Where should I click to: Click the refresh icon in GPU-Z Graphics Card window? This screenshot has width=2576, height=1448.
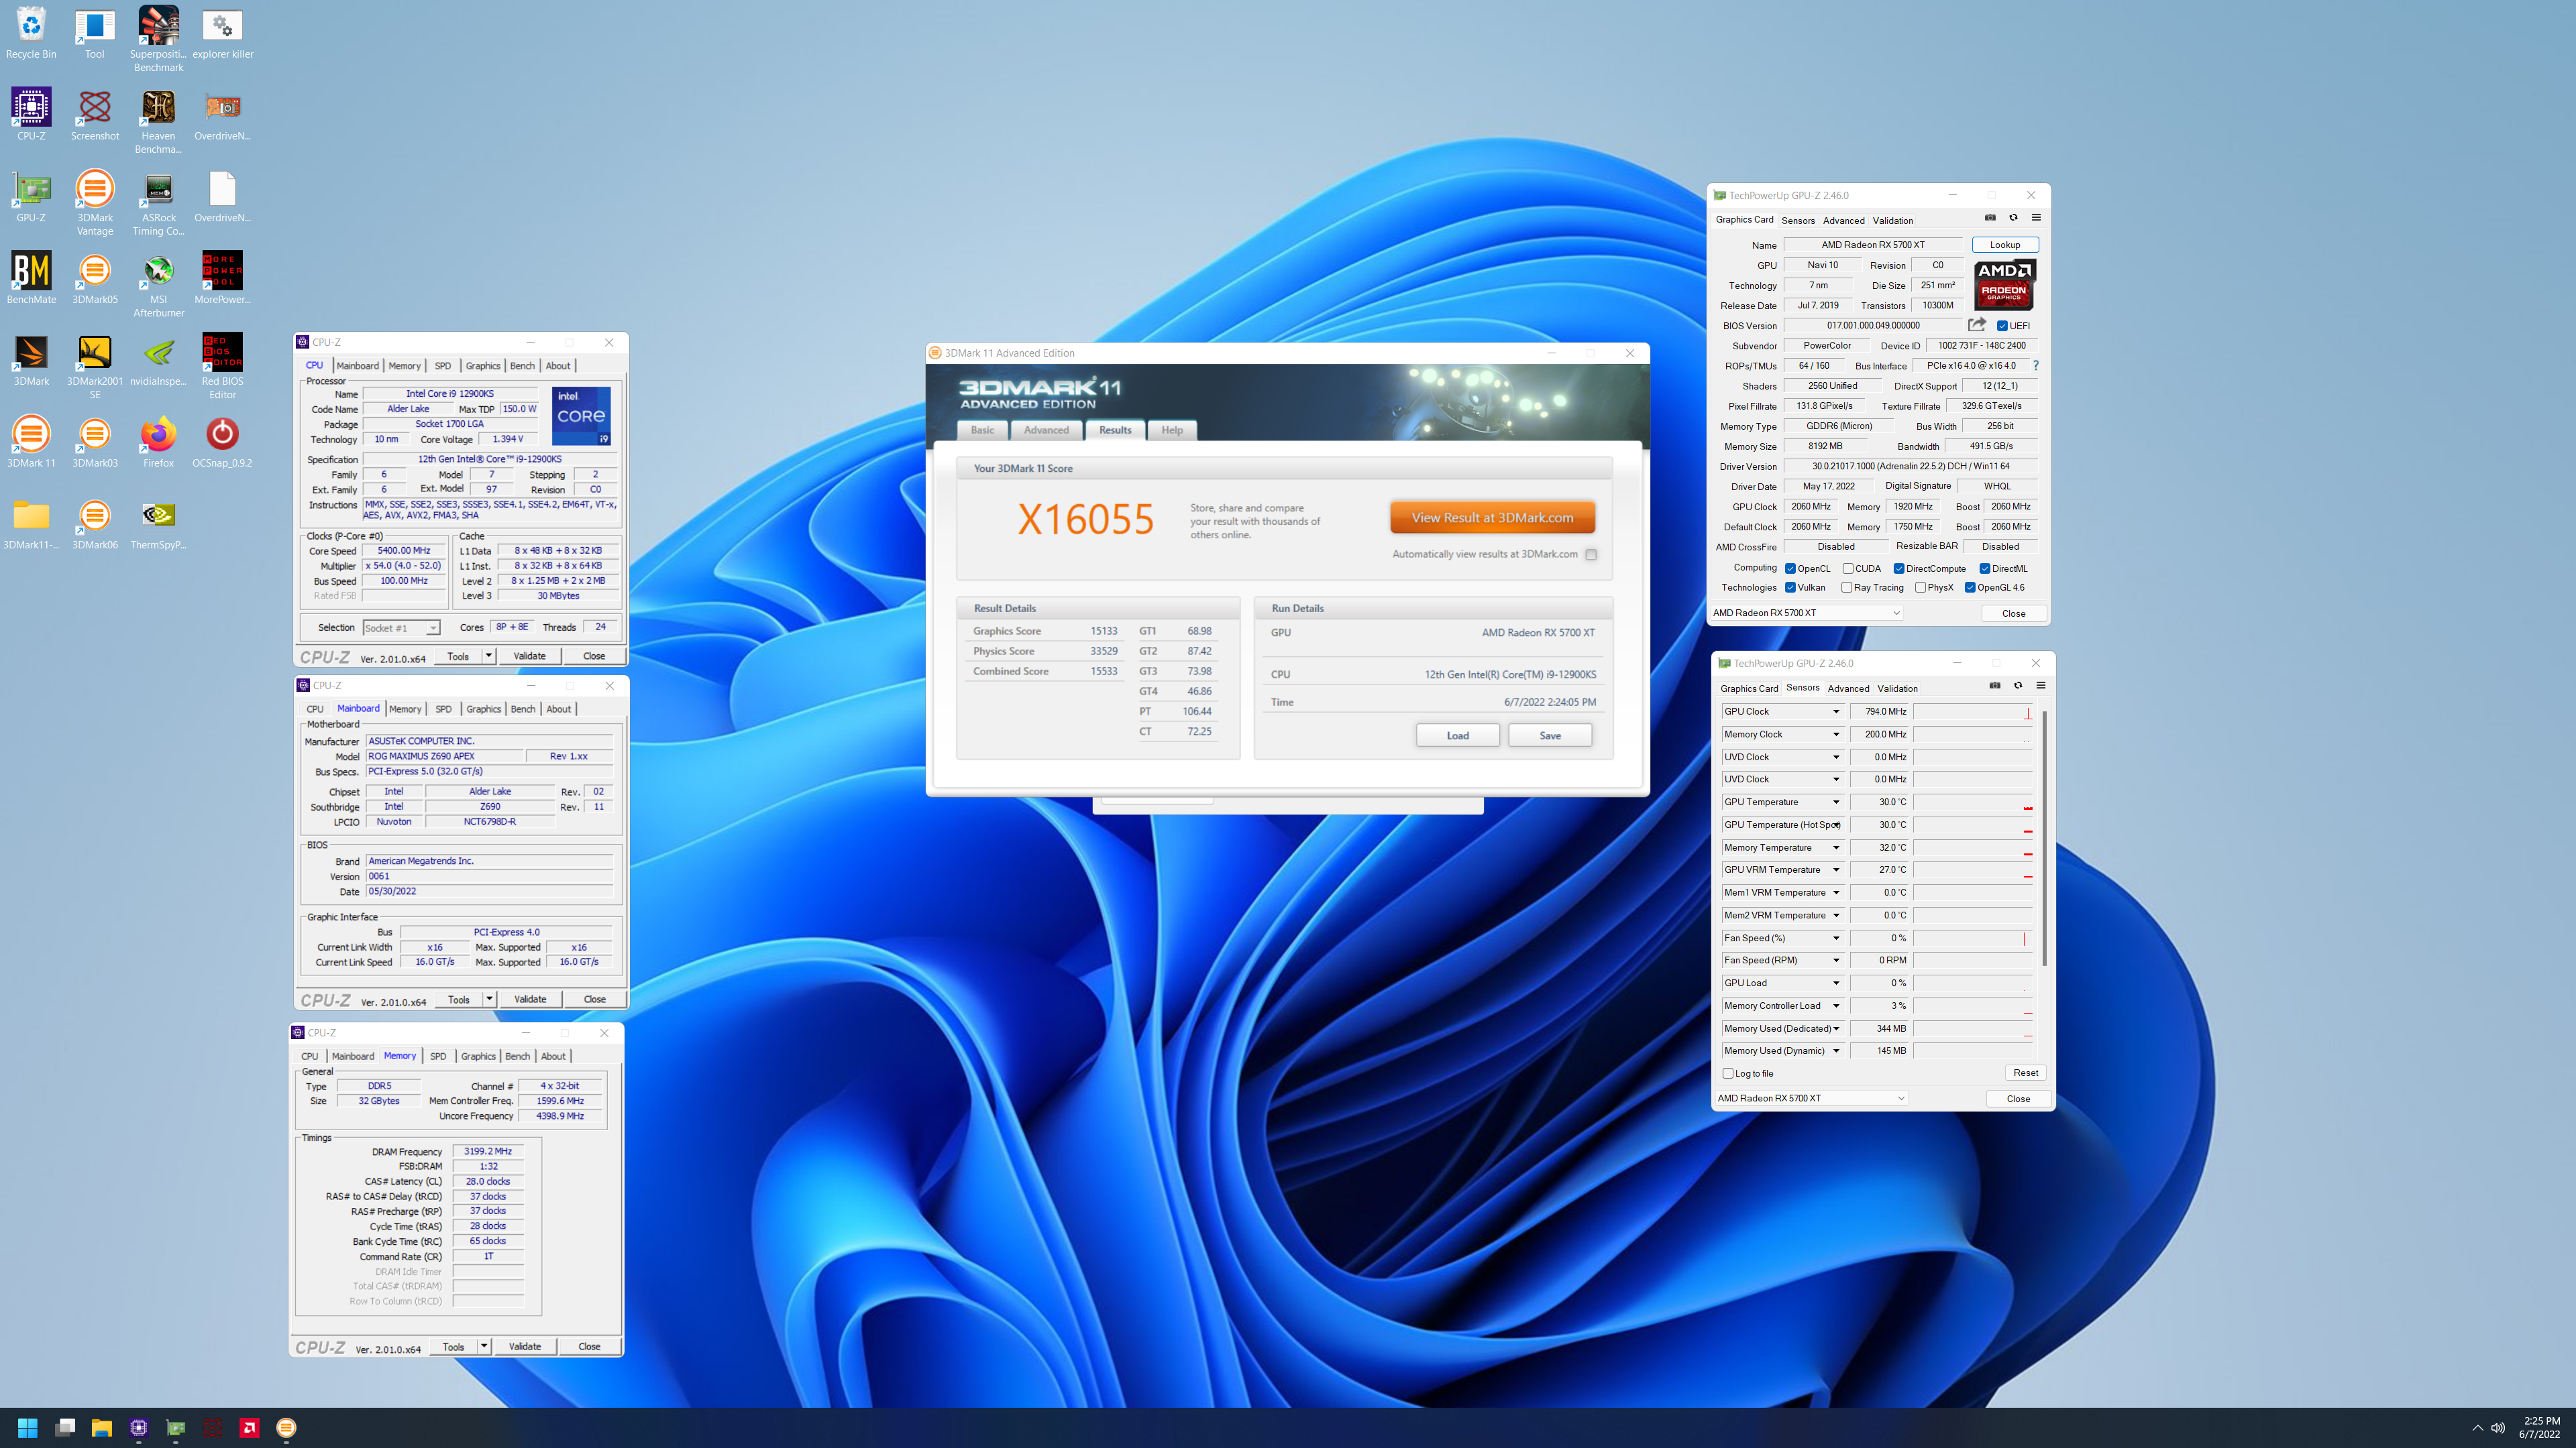coord(2013,218)
